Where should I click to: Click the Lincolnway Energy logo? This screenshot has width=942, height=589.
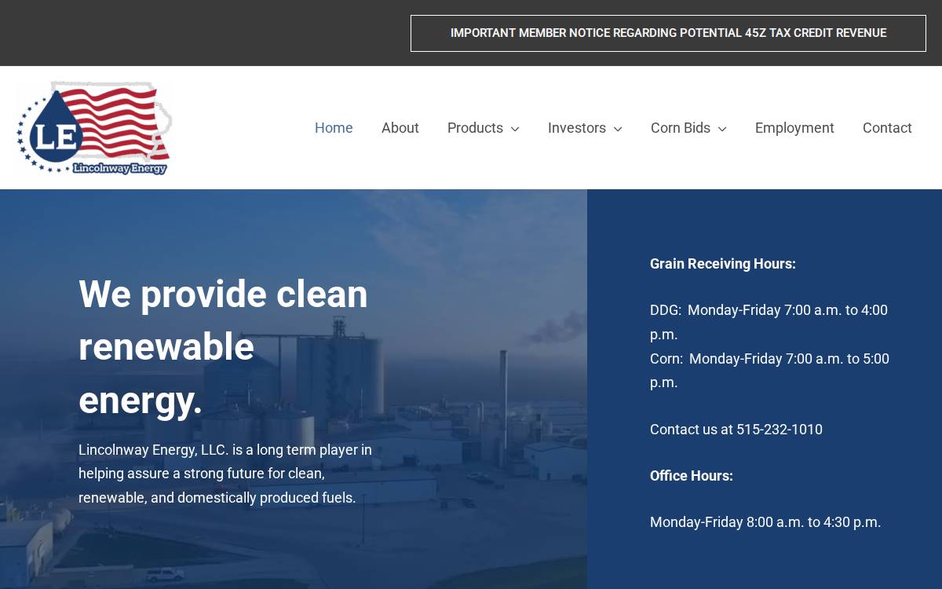(x=94, y=128)
